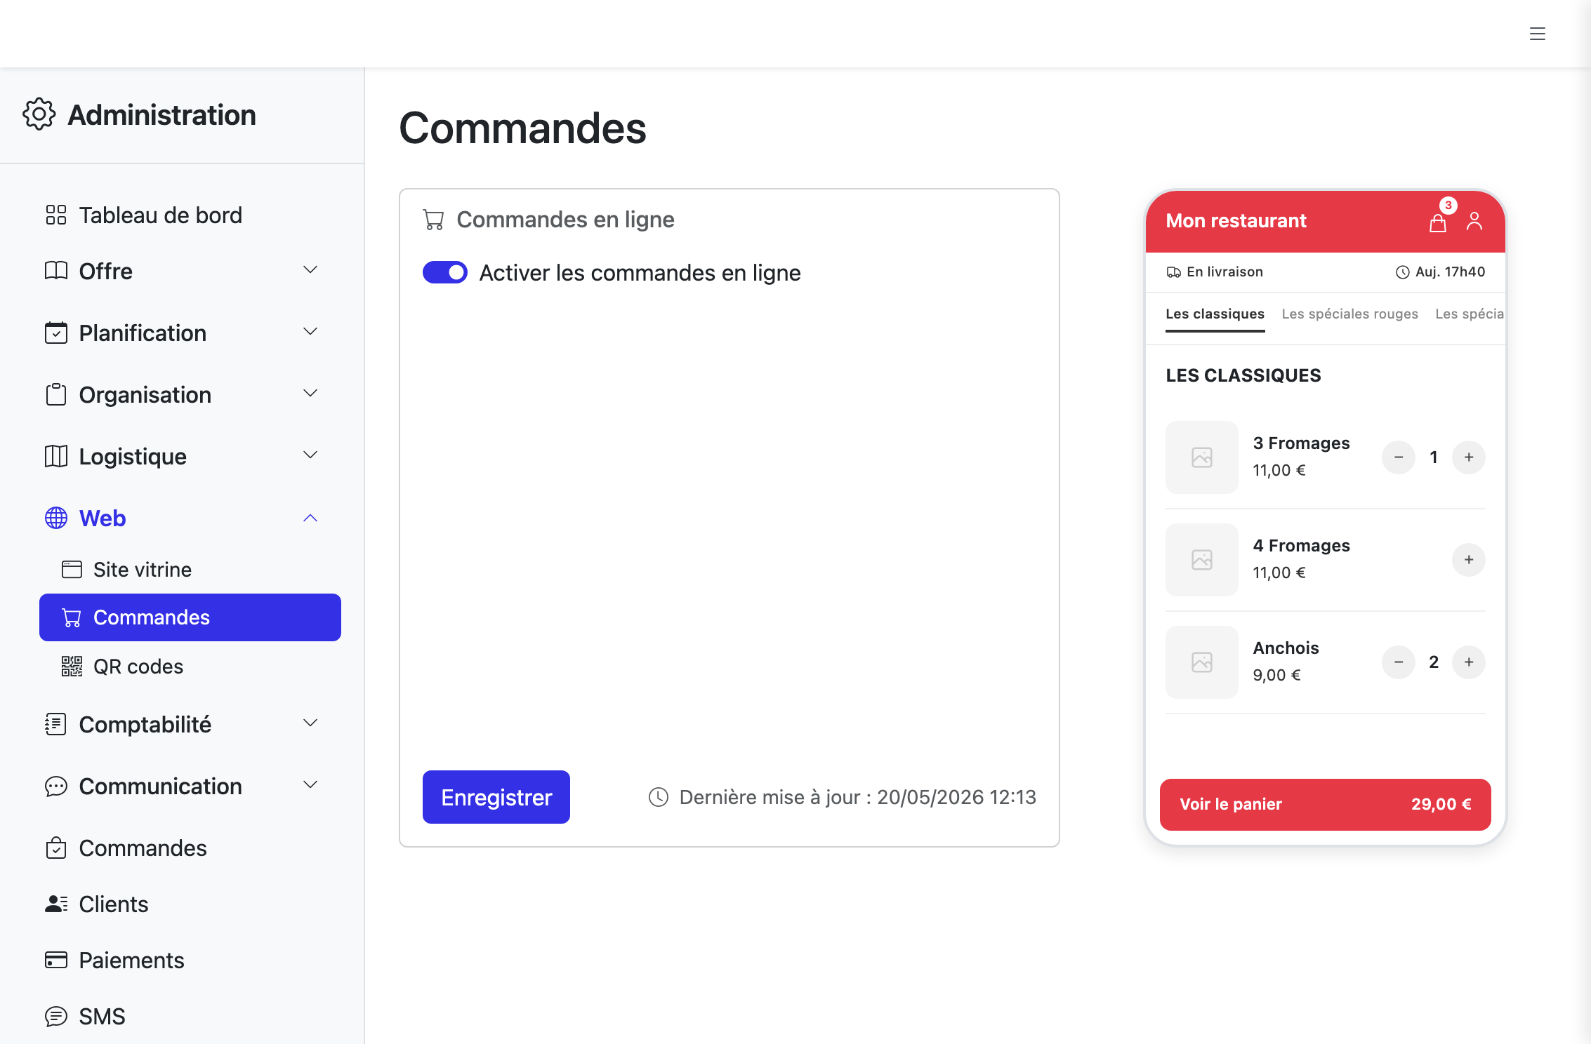Open QR codes submenu item

tap(190, 666)
